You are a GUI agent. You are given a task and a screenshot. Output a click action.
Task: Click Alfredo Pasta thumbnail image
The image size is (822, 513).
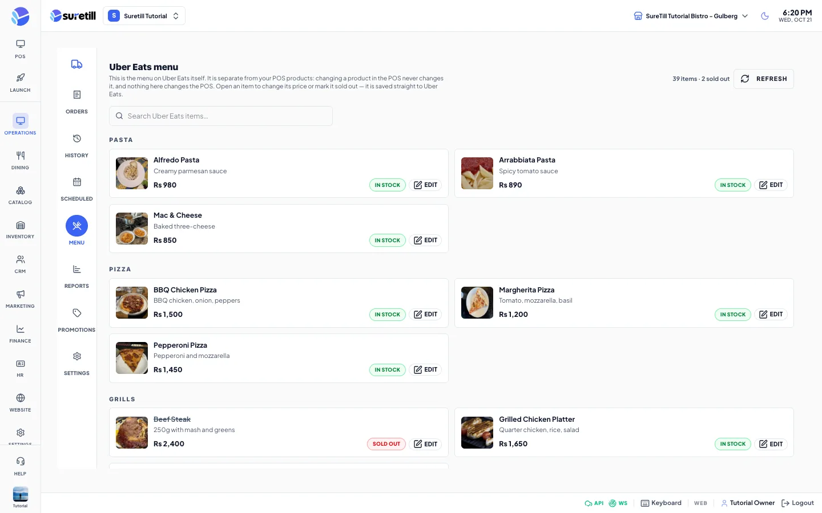pos(132,173)
